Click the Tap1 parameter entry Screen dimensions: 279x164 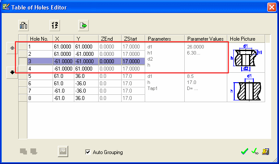pyautogui.click(x=153, y=88)
